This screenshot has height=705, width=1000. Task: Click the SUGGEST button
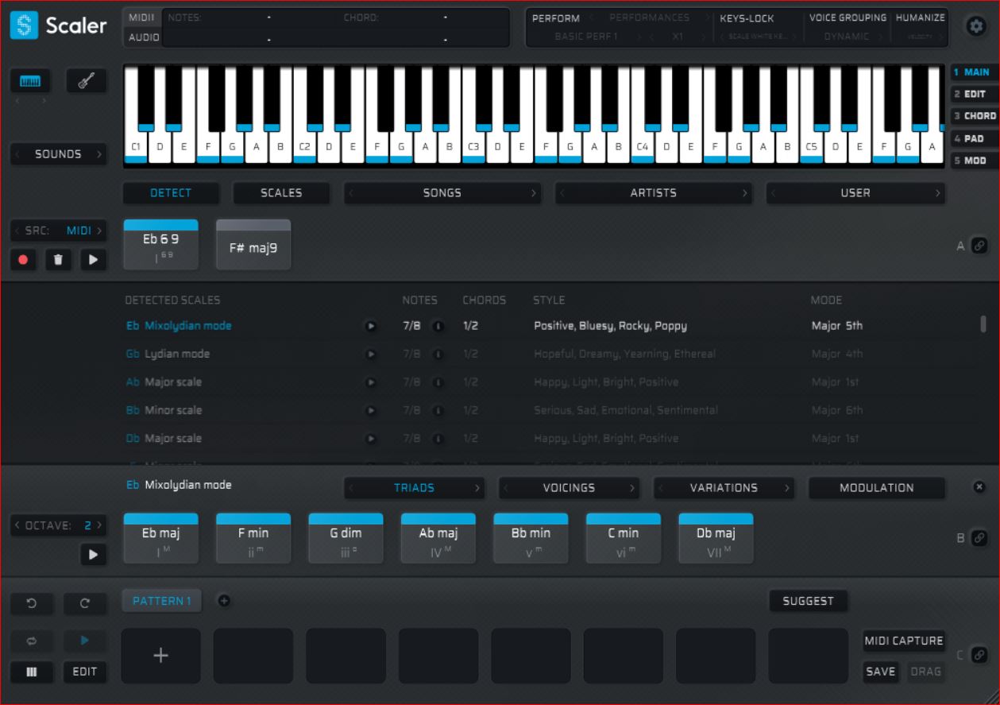point(808,601)
